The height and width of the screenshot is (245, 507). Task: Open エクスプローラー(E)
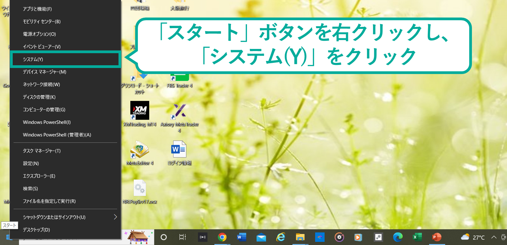click(65, 176)
